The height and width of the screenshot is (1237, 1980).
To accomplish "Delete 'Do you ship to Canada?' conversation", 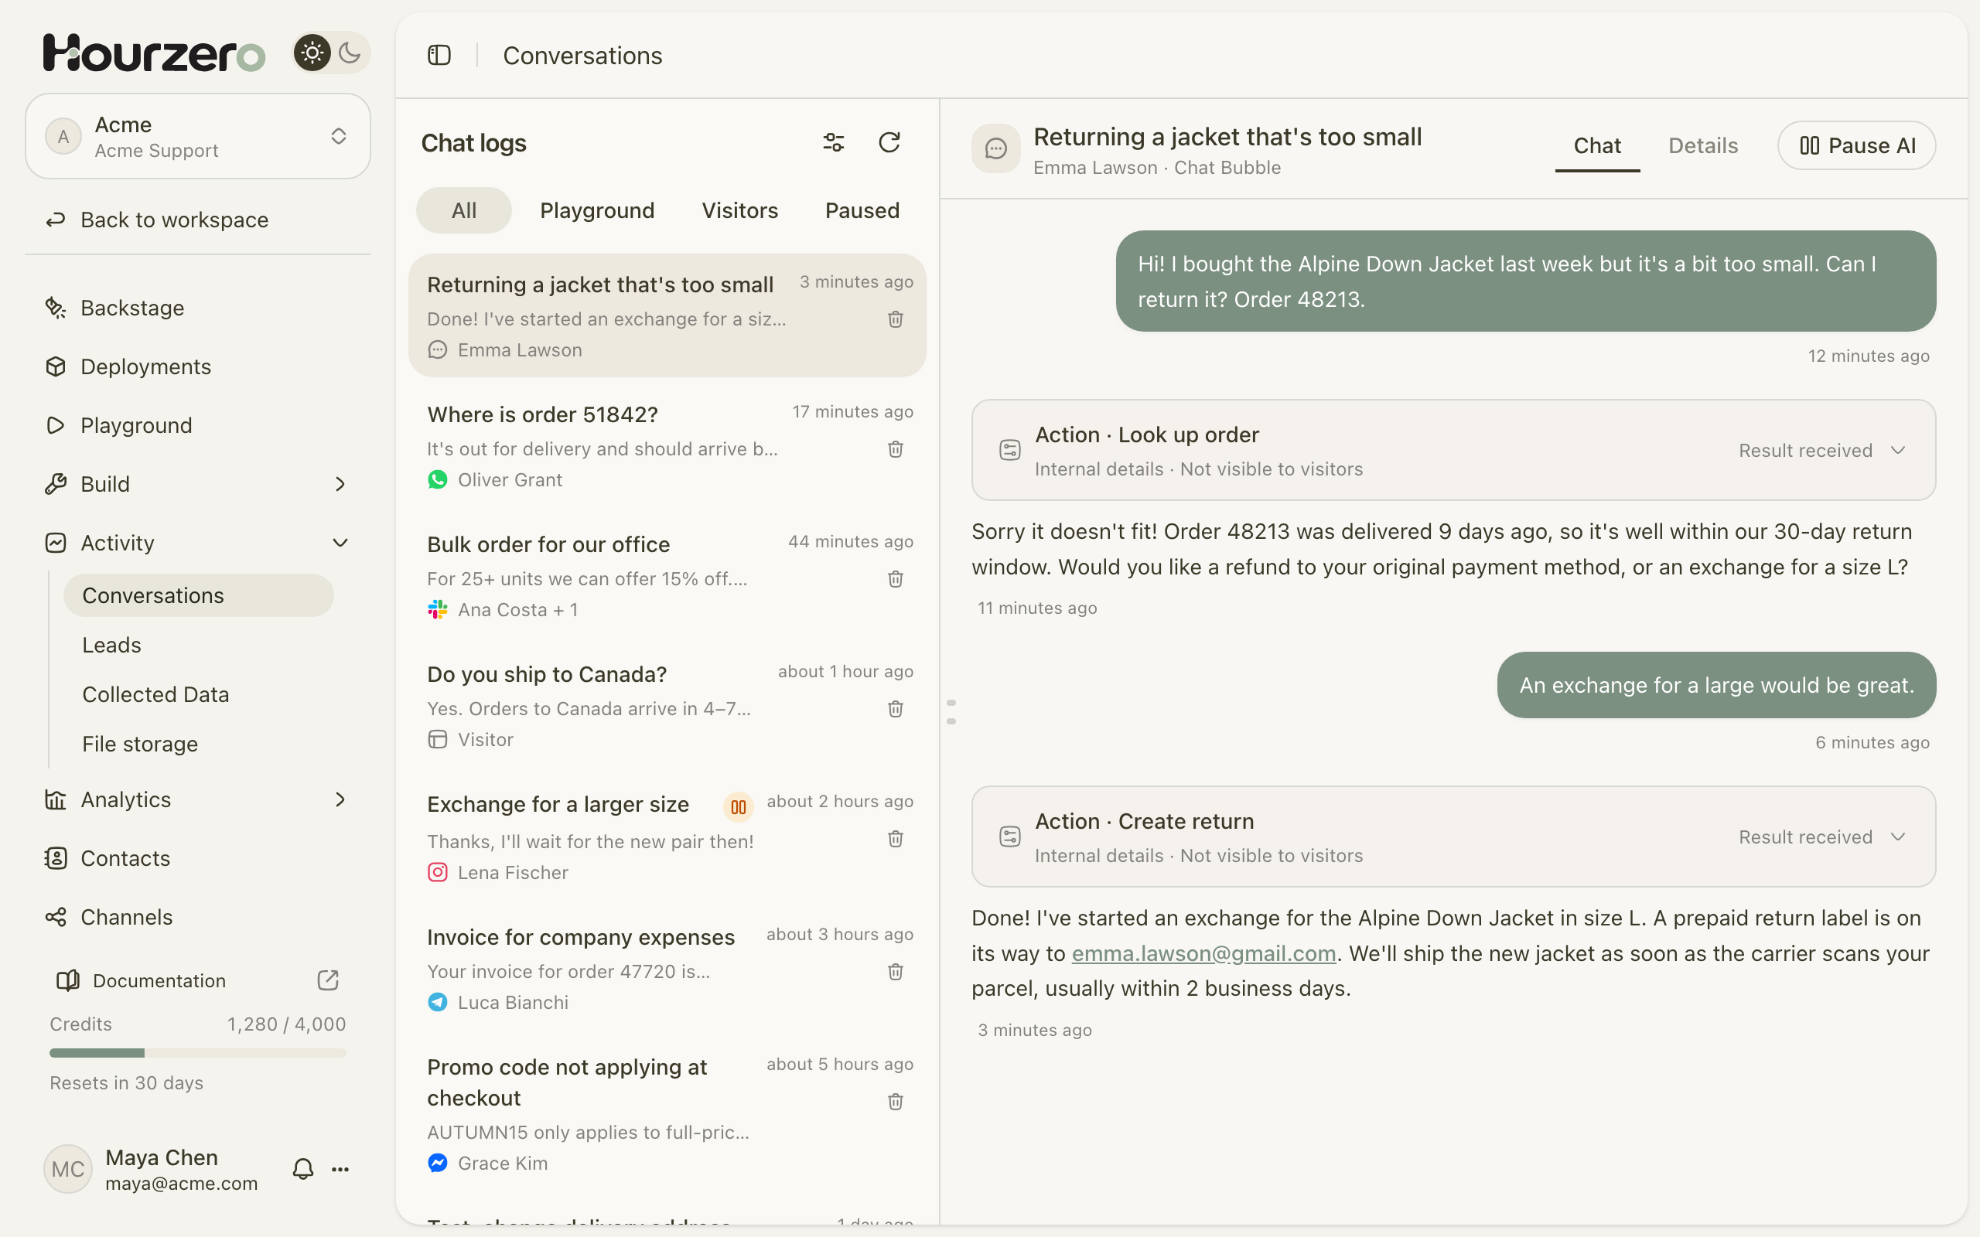I will [896, 708].
